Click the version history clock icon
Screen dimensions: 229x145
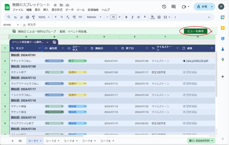tap(164, 7)
